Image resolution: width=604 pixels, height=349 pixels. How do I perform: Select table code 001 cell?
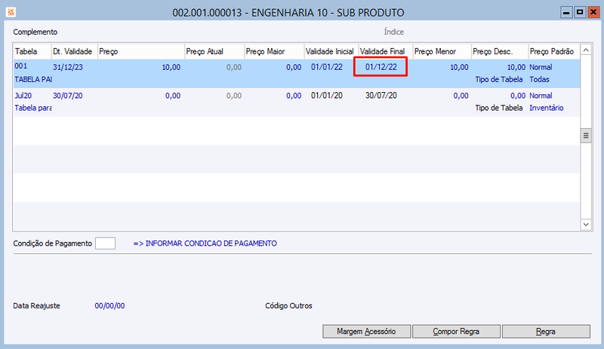[21, 66]
